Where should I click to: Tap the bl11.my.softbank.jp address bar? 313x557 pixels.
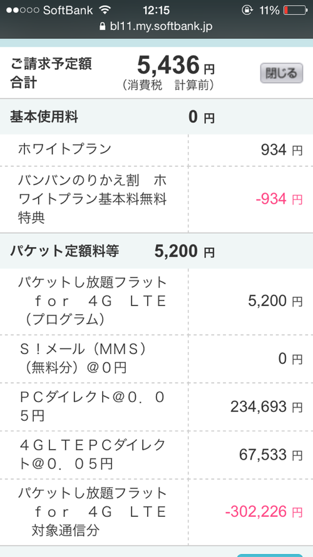point(156,26)
